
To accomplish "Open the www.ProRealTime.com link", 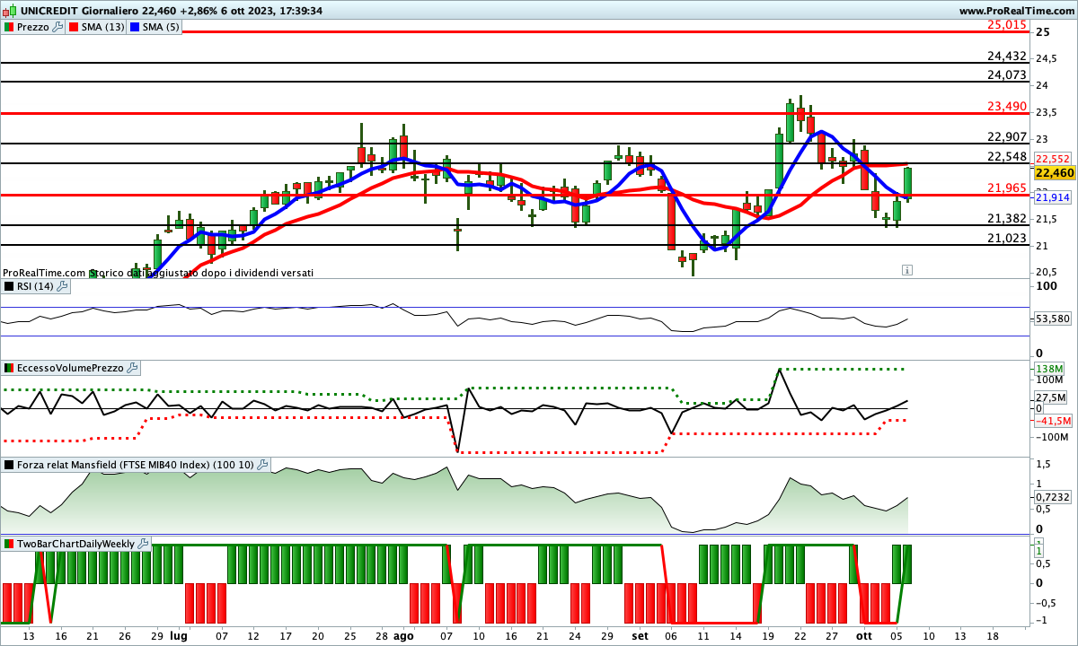I will point(1016,11).
